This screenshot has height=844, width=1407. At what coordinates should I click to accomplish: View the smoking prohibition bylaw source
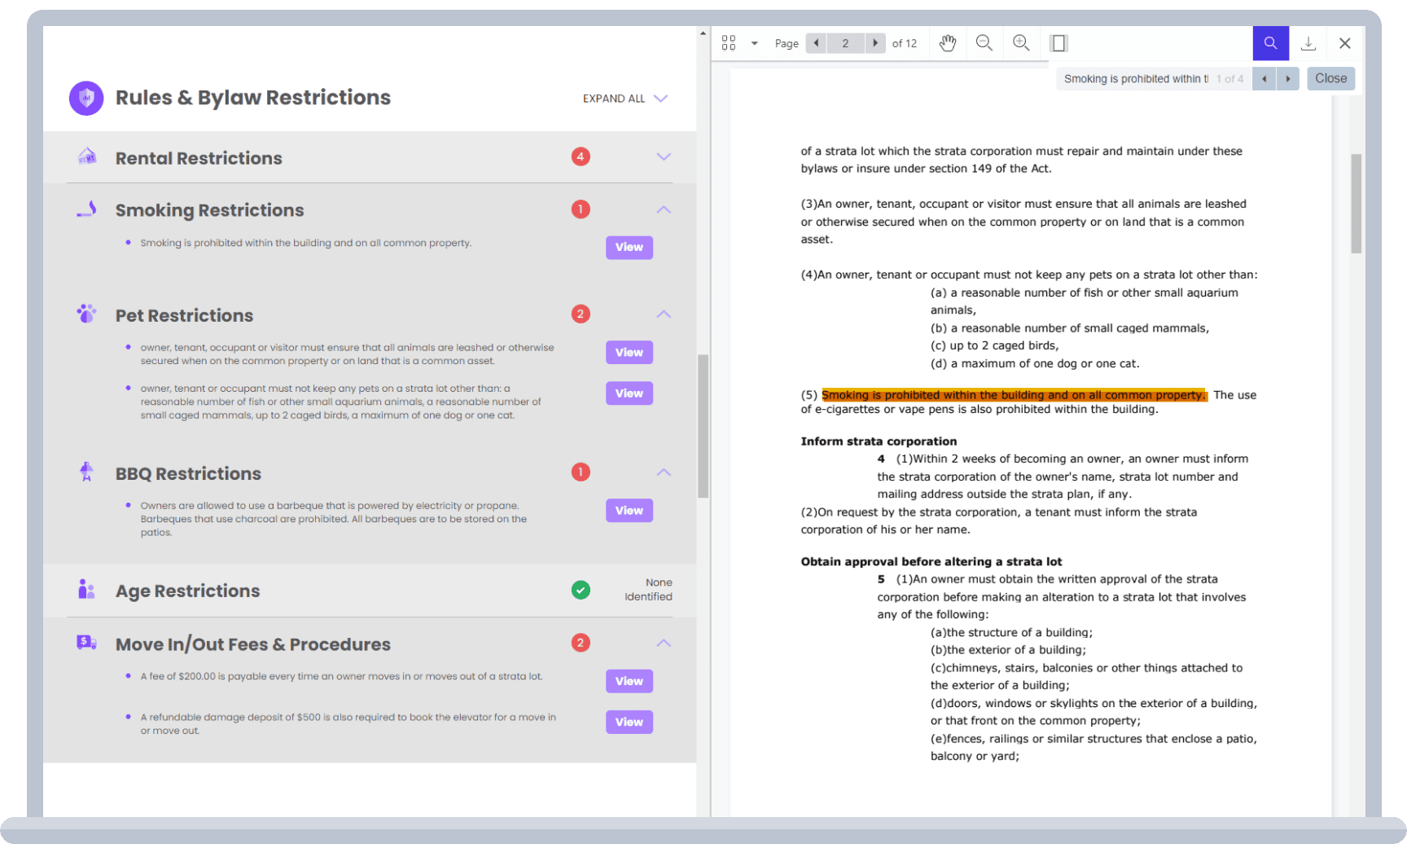629,248
